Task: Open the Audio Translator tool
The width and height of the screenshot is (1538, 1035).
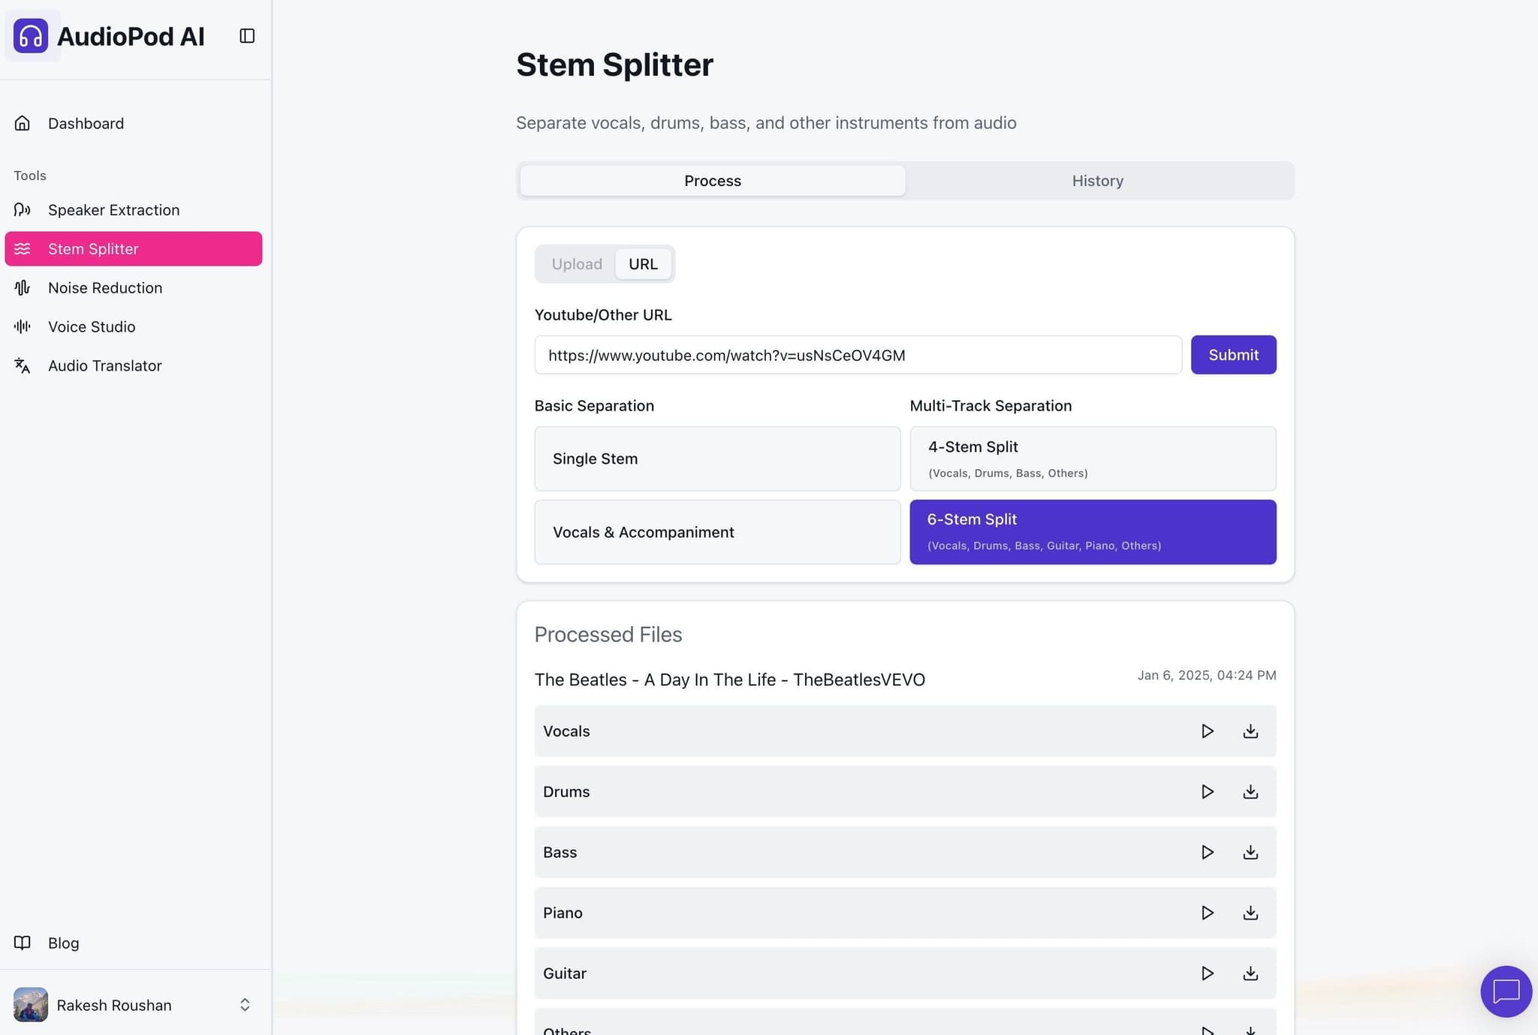Action: point(105,366)
